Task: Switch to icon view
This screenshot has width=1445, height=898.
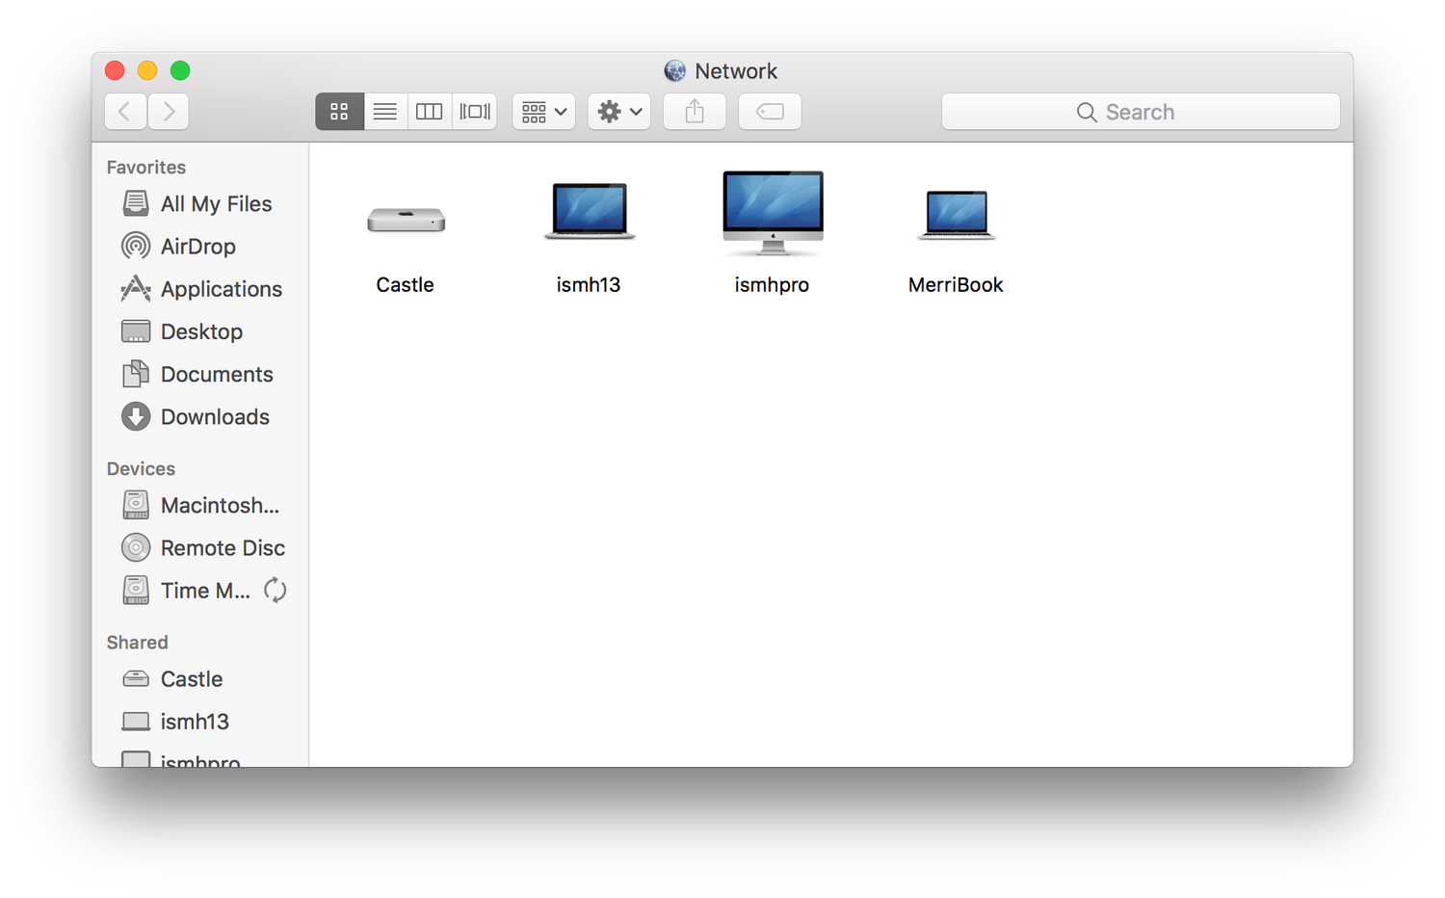Action: (x=339, y=112)
